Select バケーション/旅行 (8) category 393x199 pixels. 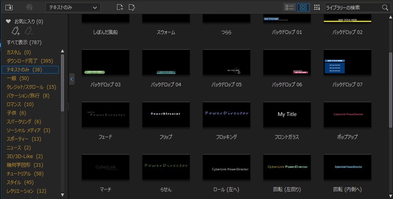[28, 96]
